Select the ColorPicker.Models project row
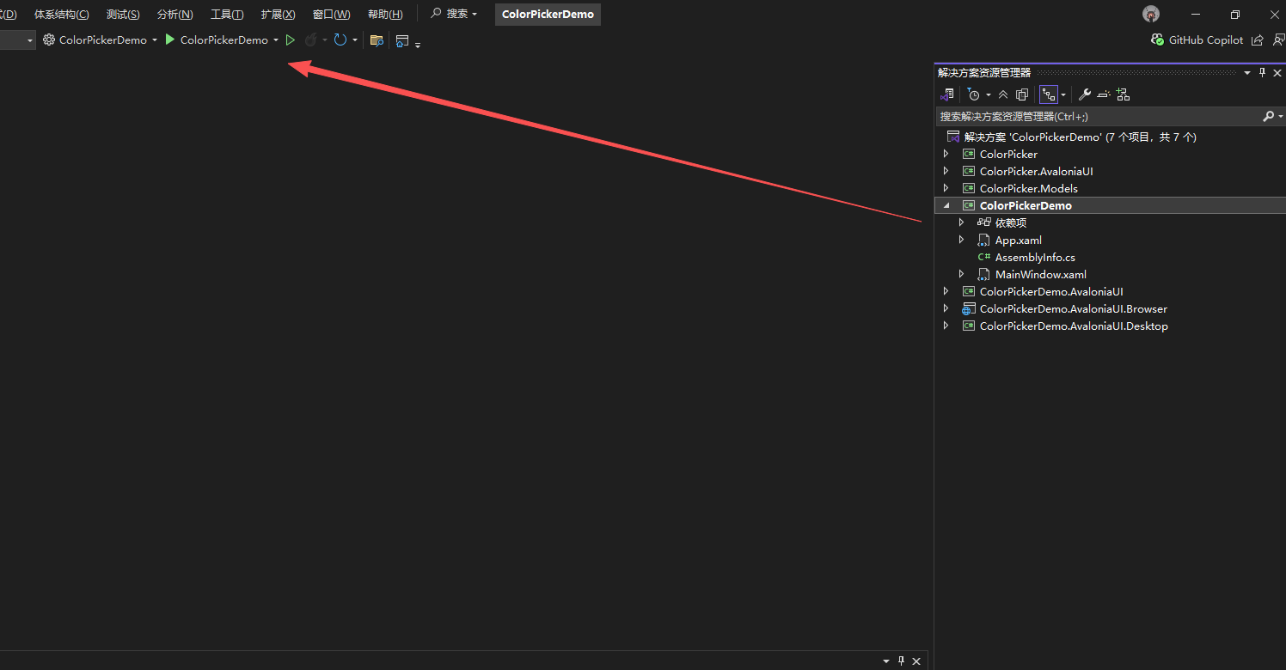 [1109, 188]
